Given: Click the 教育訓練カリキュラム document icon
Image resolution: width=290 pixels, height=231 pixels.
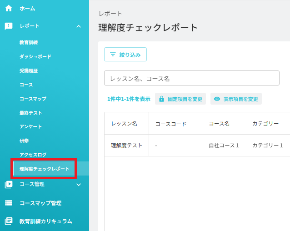Looking at the screenshot, I should coord(9,221).
